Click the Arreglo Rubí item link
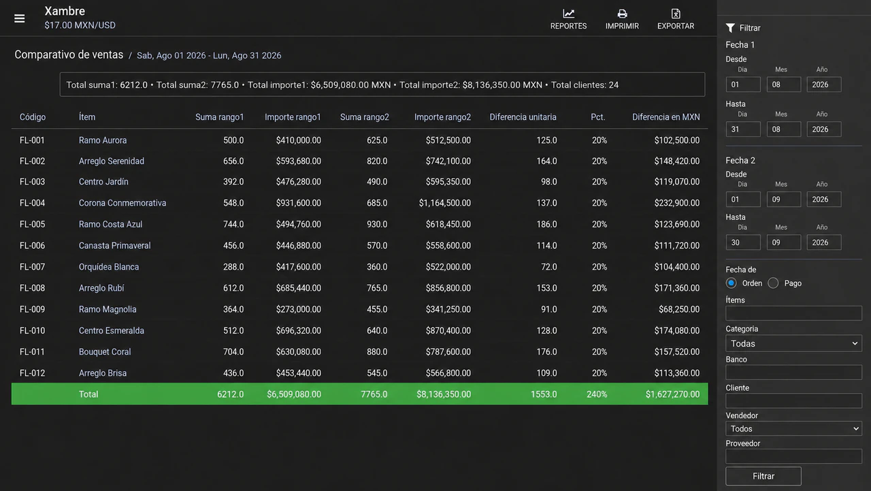This screenshot has height=491, width=871. coord(101,288)
